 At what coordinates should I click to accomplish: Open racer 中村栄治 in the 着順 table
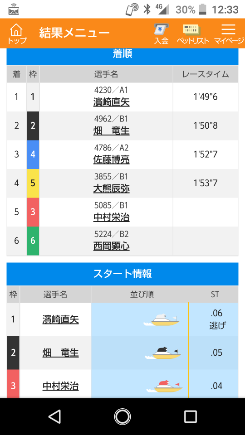[112, 218]
